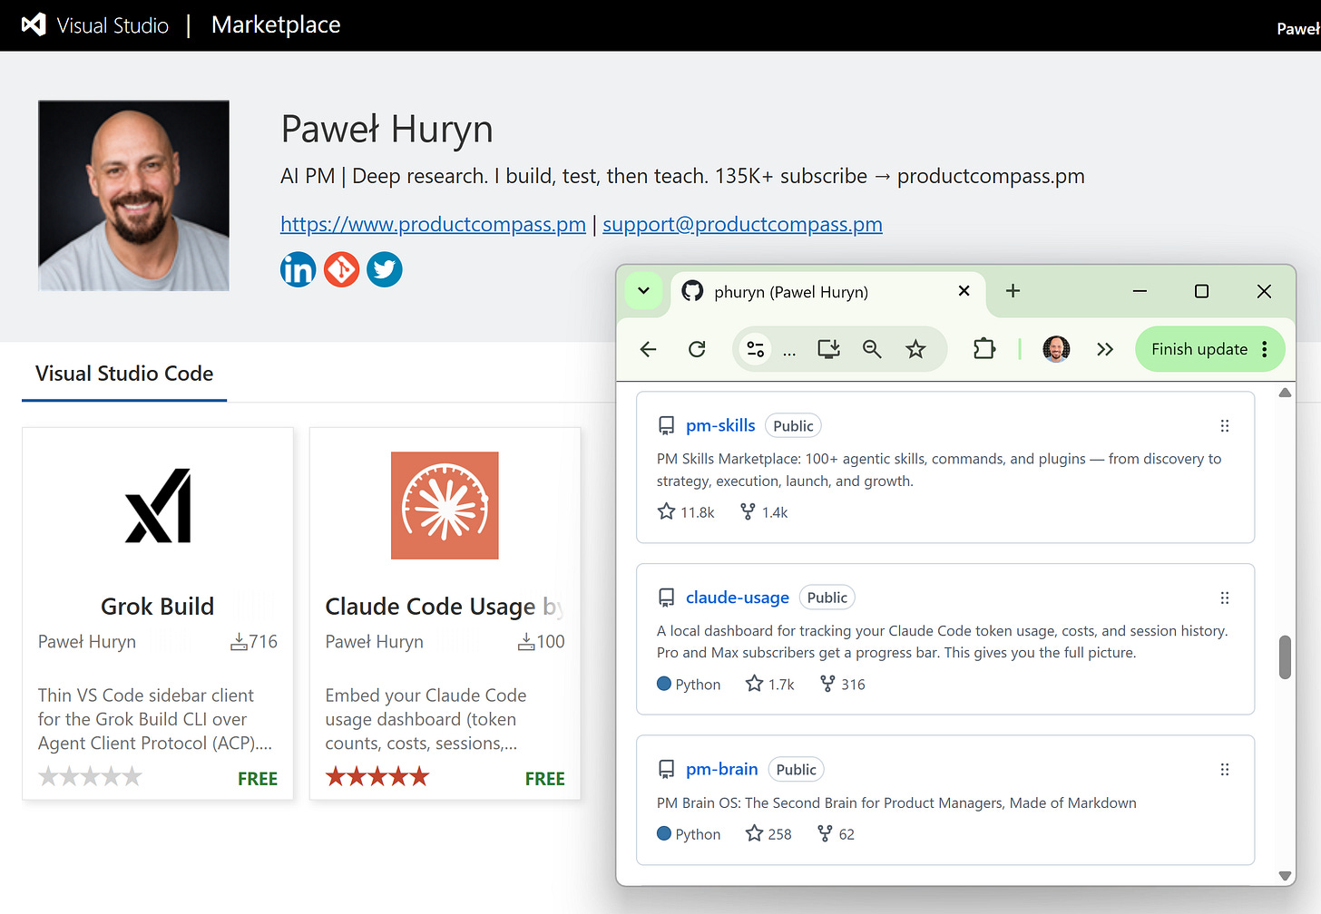Click the claude-usage fork count 316
The height and width of the screenshot is (914, 1321).
(842, 684)
